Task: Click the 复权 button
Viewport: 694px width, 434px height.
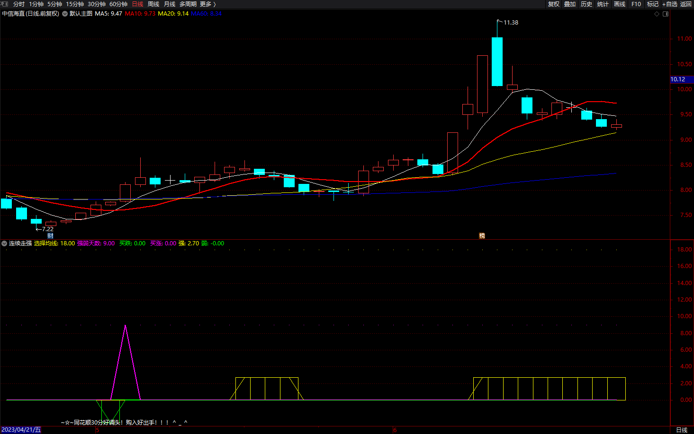Action: [554, 4]
